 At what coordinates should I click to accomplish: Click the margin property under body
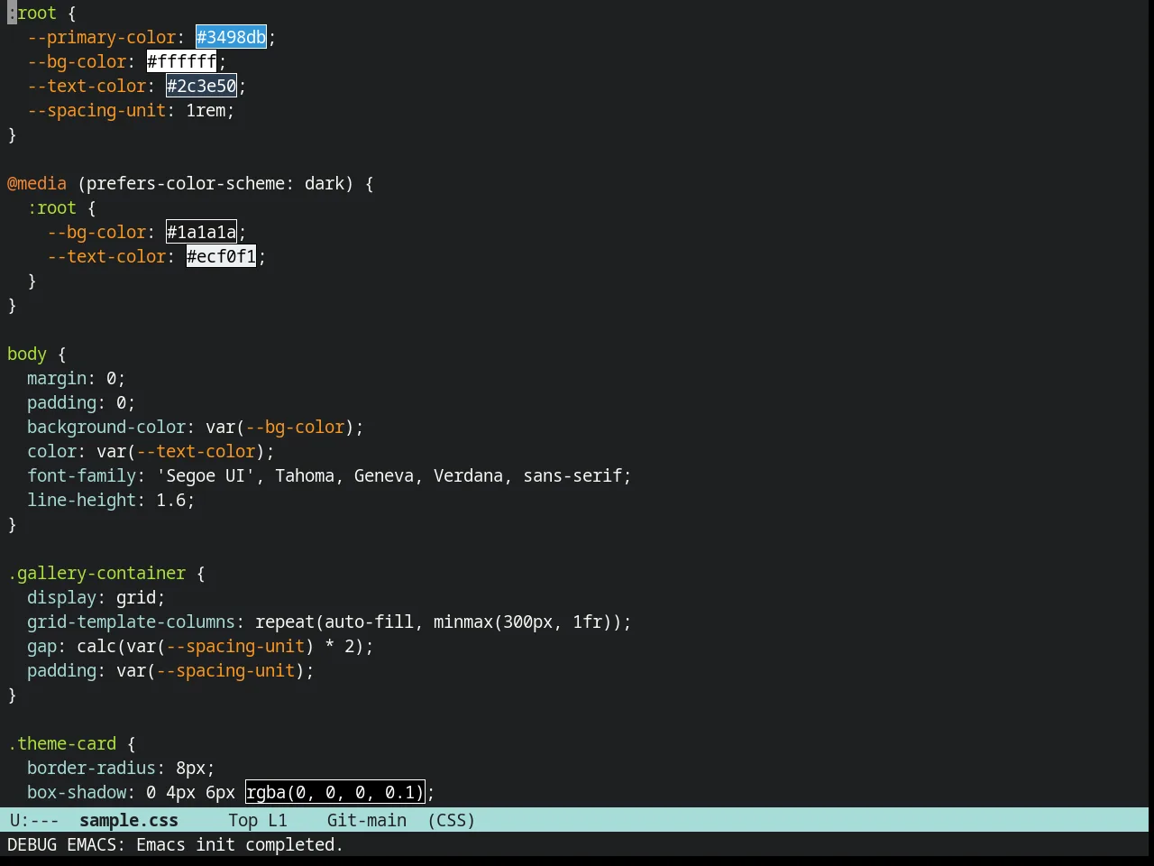tap(57, 378)
